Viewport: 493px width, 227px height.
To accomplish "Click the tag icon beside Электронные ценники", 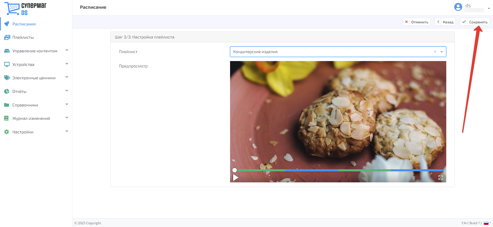I will [x=7, y=78].
